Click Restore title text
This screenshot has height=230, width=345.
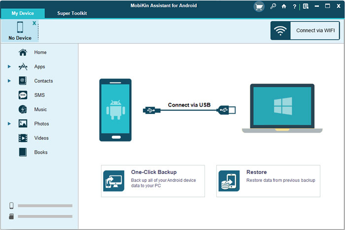pyautogui.click(x=257, y=172)
